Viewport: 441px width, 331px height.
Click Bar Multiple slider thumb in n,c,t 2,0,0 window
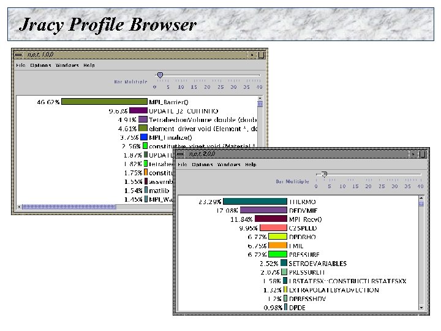pos(324,175)
